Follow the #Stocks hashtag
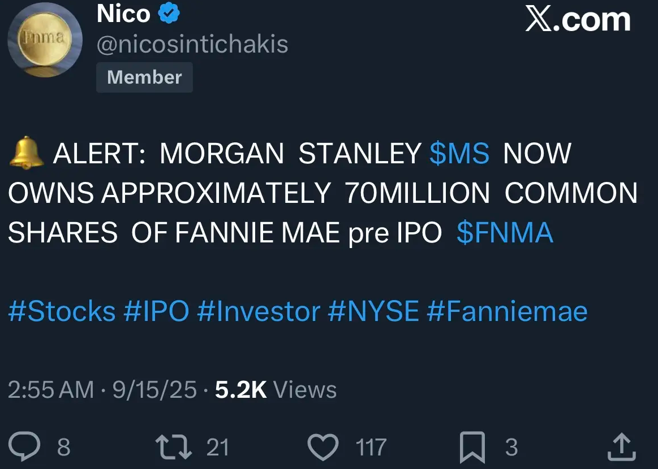The height and width of the screenshot is (469, 658). click(62, 311)
